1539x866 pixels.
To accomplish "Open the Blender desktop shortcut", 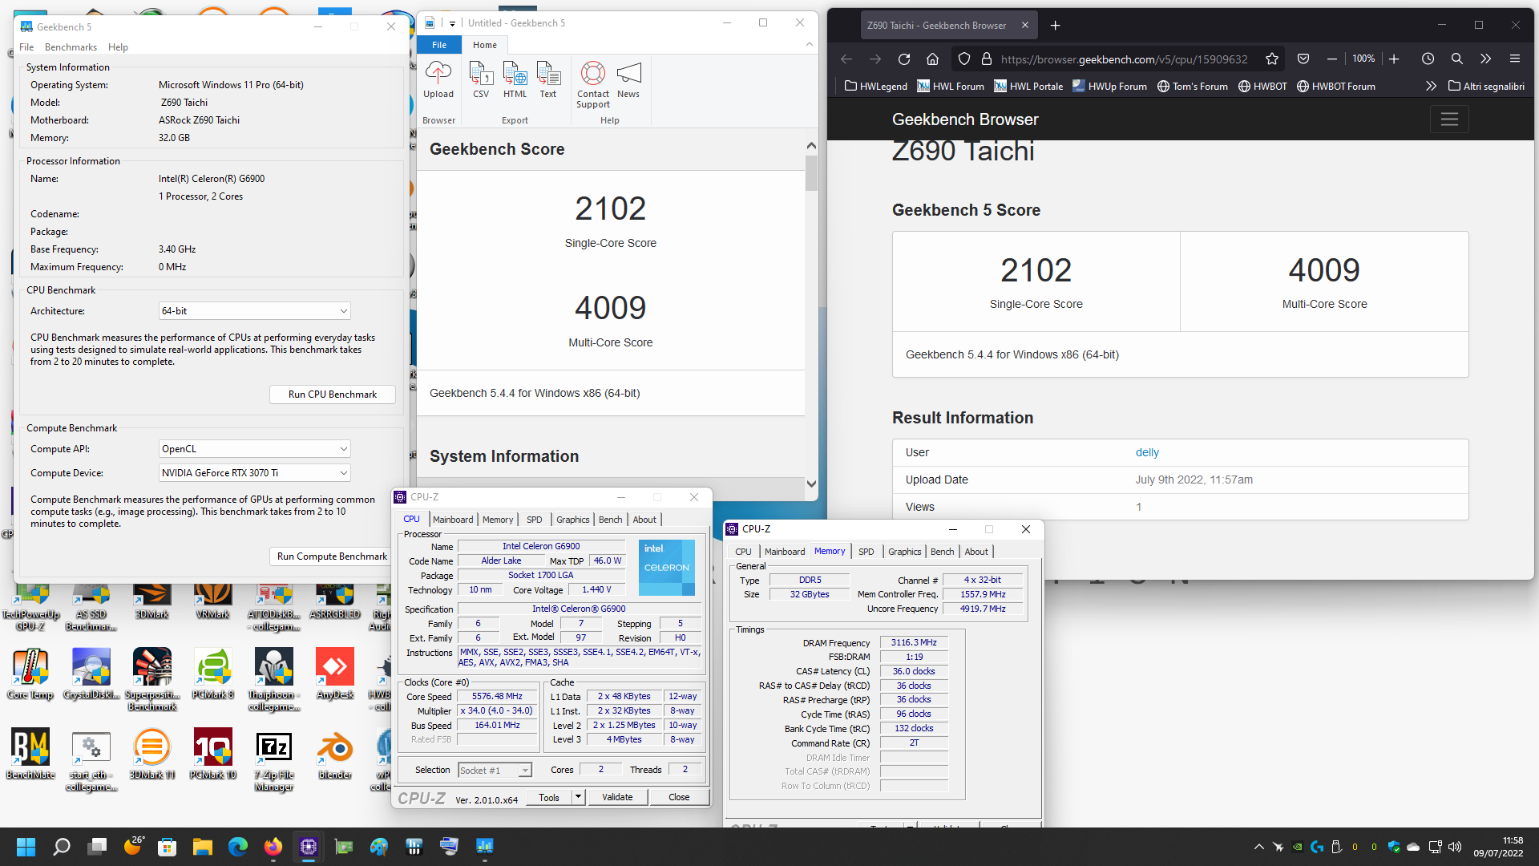I will (335, 755).
